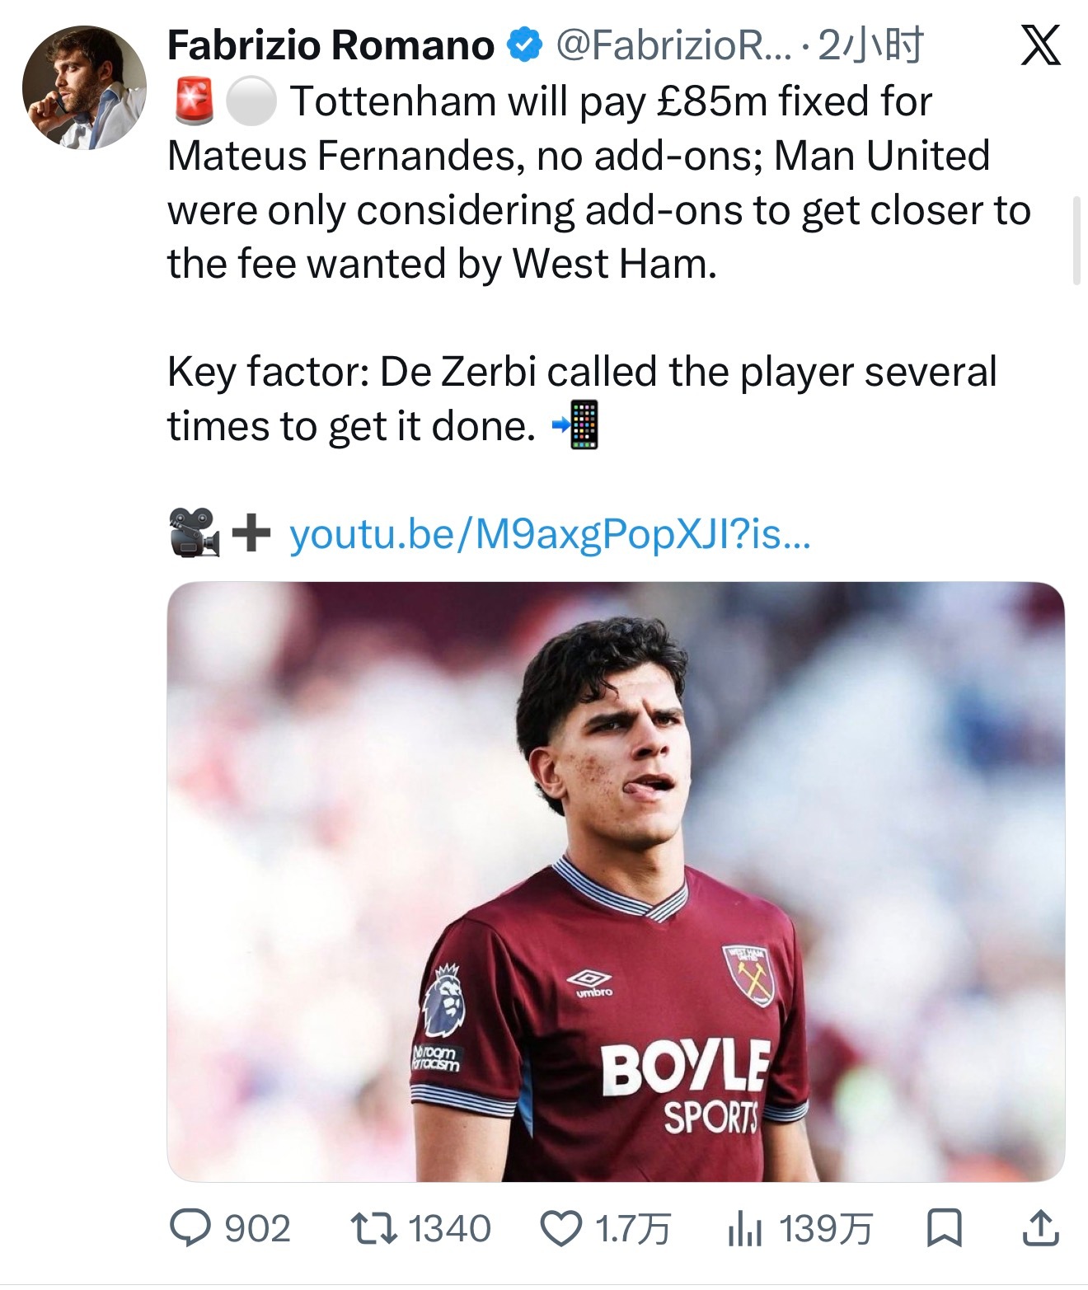Click the reply count 902
The image size is (1088, 1290).
coord(257,1229)
